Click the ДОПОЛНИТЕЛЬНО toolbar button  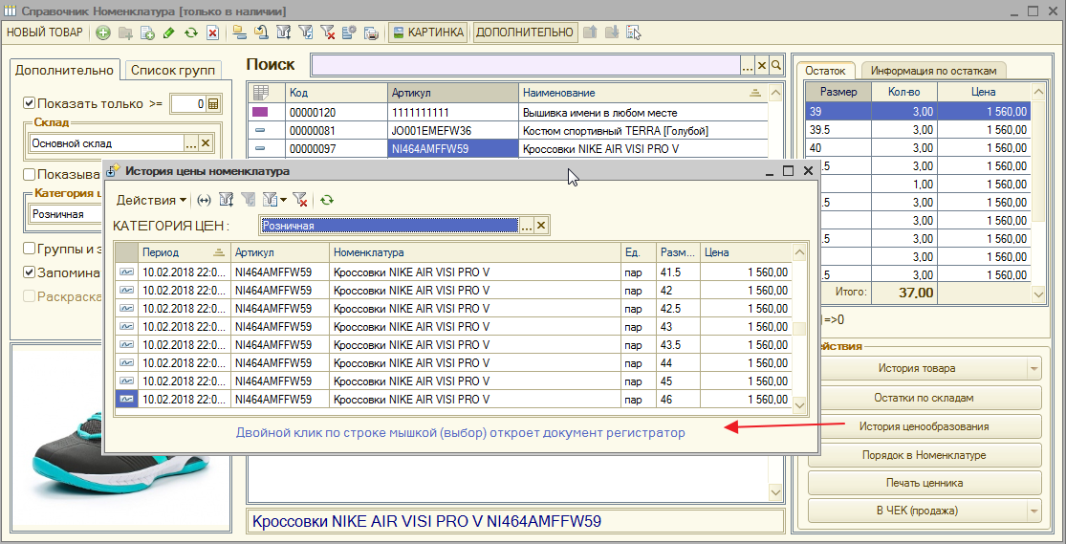coord(525,32)
